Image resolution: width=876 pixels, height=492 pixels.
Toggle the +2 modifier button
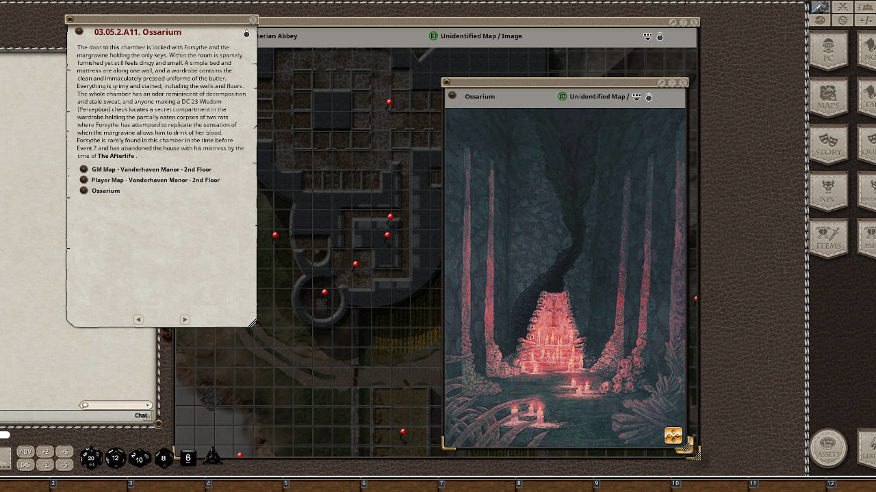click(45, 452)
